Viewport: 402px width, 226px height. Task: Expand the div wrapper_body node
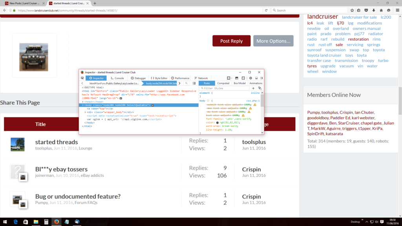(86, 112)
